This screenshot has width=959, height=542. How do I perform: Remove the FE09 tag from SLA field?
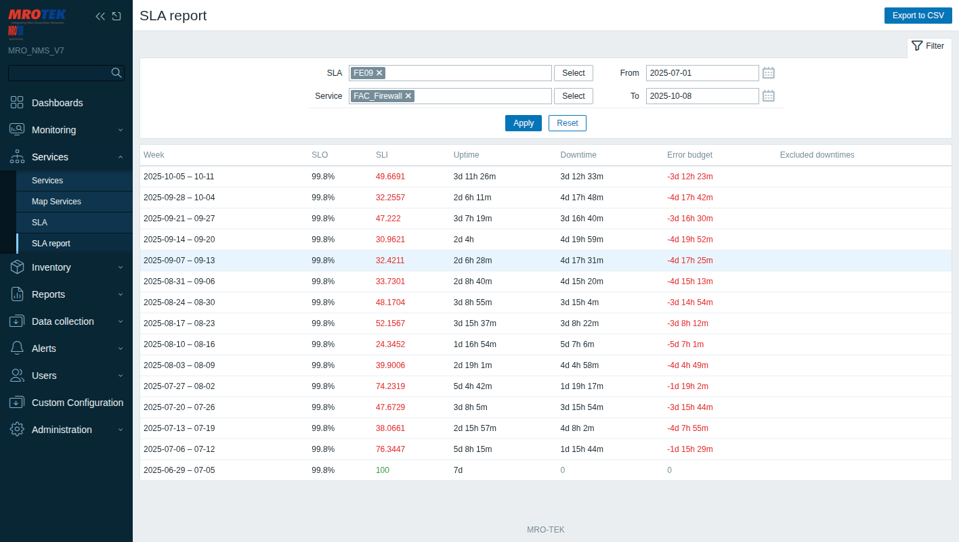(379, 73)
